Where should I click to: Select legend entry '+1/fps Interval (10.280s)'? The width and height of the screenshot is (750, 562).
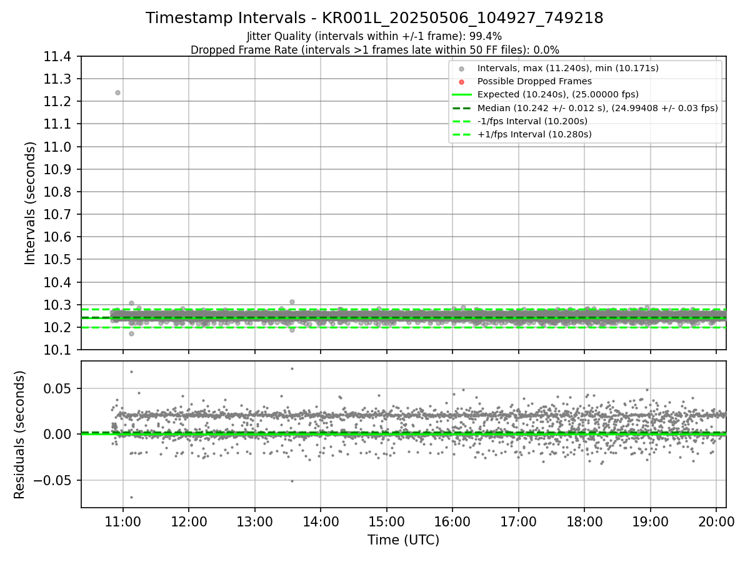click(x=534, y=134)
